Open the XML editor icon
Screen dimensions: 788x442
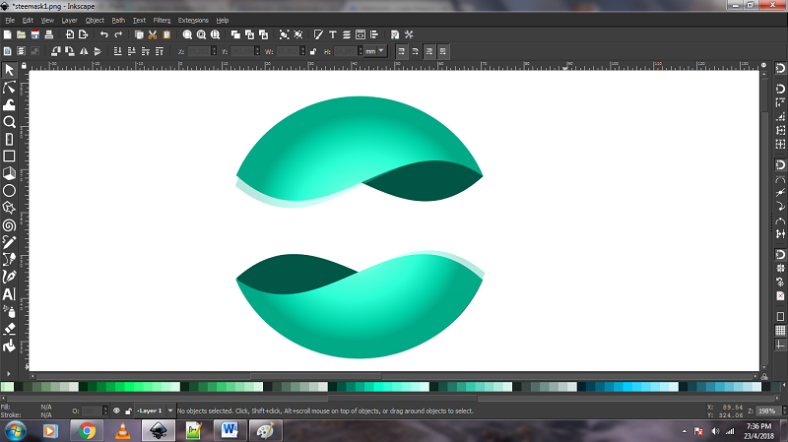click(x=361, y=34)
